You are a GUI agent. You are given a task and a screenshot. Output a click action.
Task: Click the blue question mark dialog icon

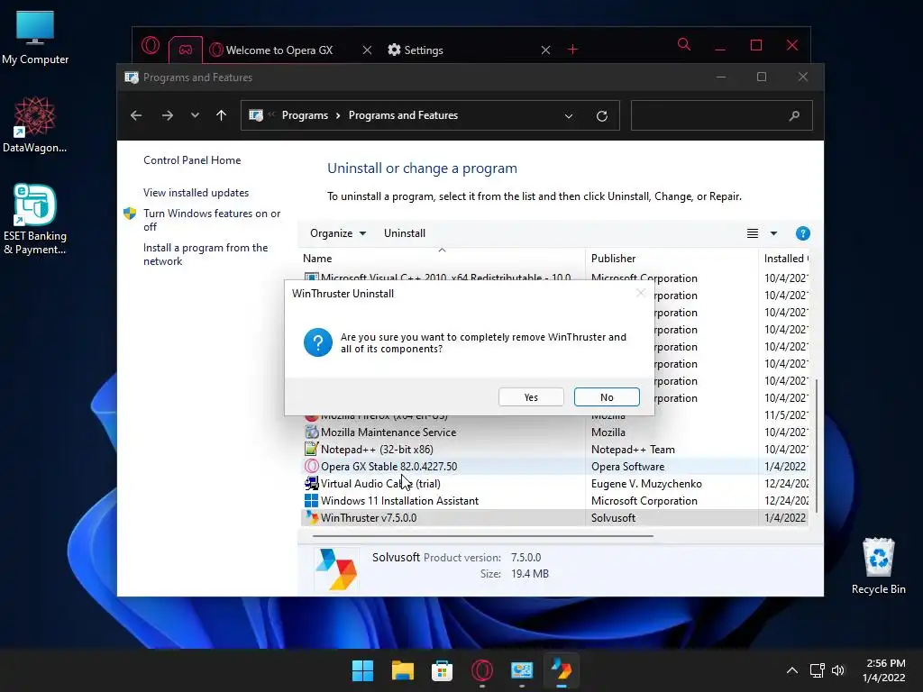[x=318, y=342]
